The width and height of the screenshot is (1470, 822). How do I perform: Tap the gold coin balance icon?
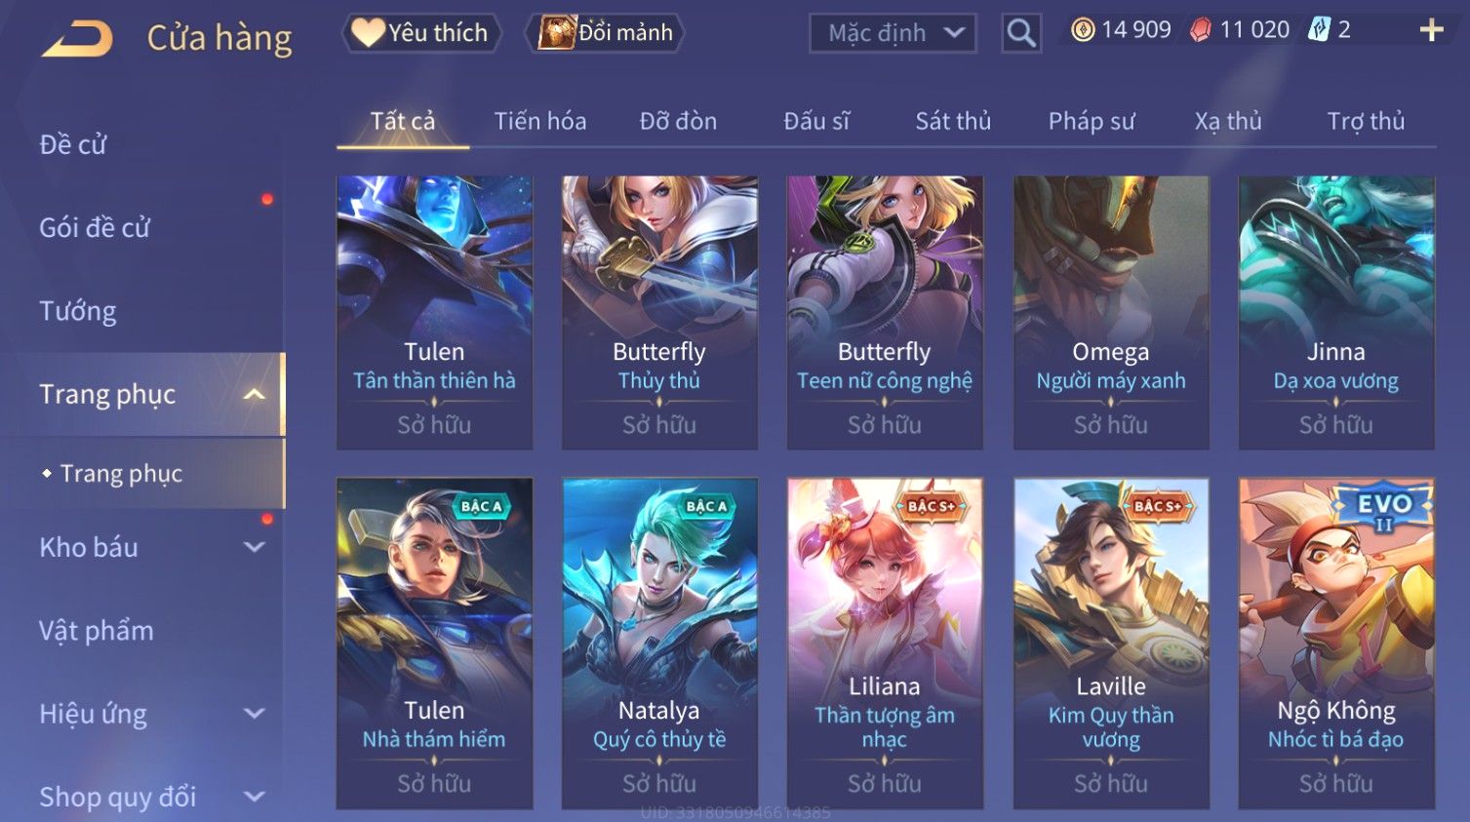click(x=1082, y=30)
